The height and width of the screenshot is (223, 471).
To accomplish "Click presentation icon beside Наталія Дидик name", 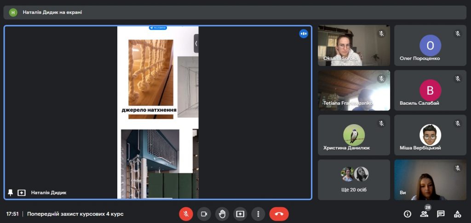I will [21, 193].
